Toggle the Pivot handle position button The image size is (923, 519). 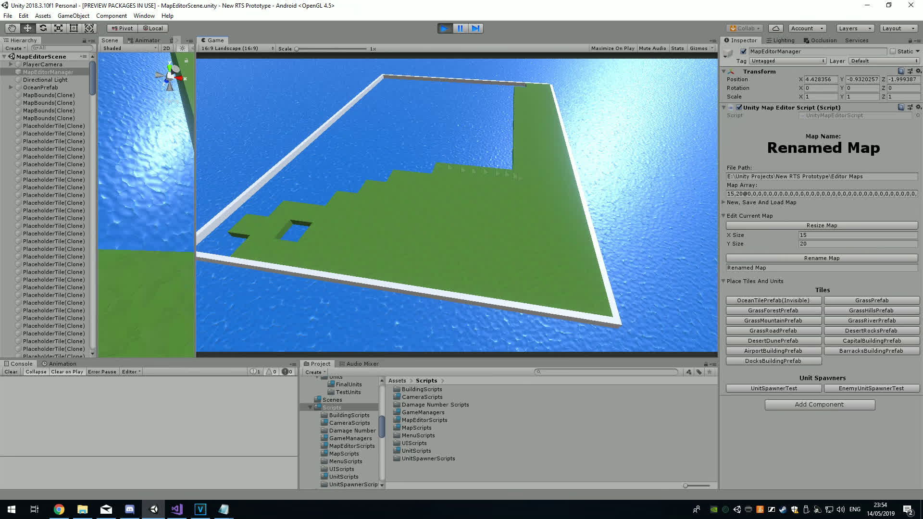122,28
